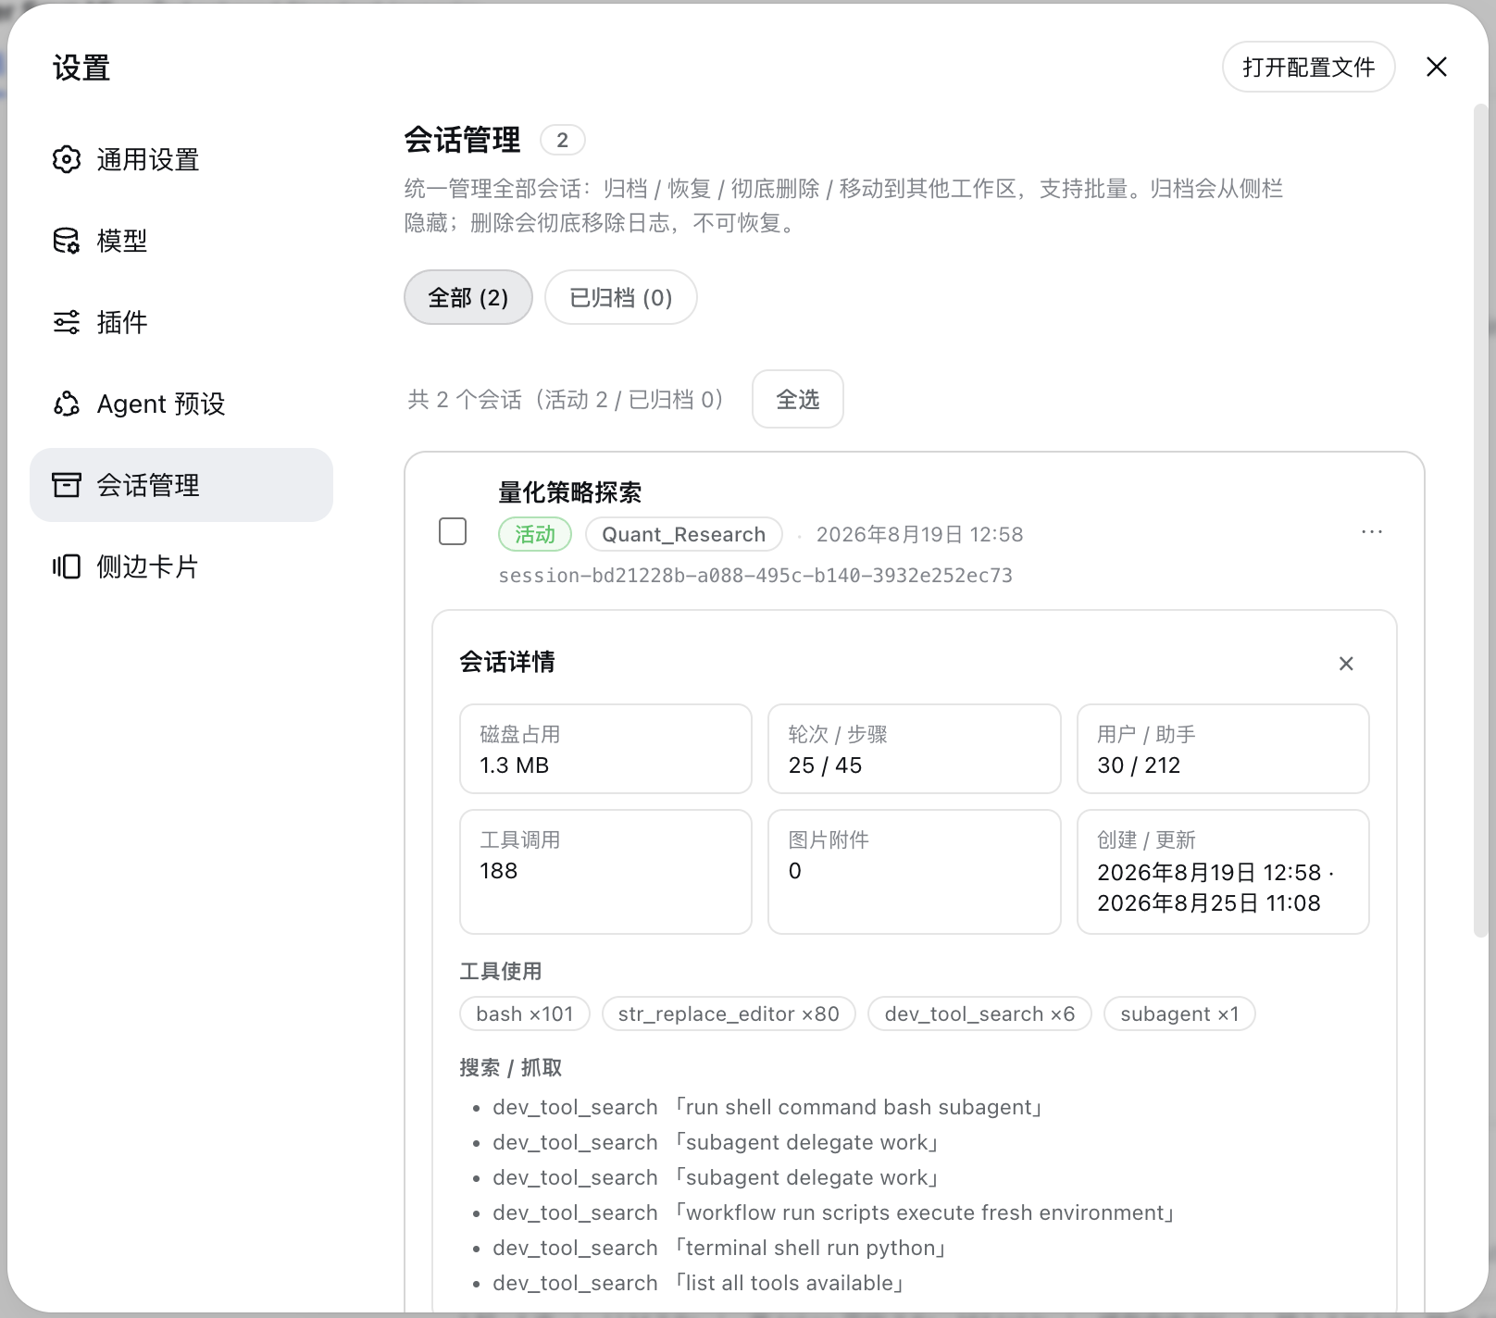
Task: Open 通用设置 in the sidebar
Action: 181,159
